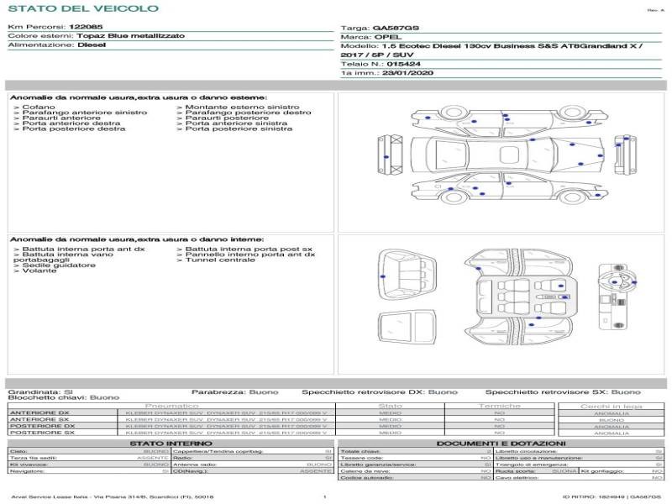
Task: Select Blocchetto chiavi: Buono field
Action: (x=64, y=397)
